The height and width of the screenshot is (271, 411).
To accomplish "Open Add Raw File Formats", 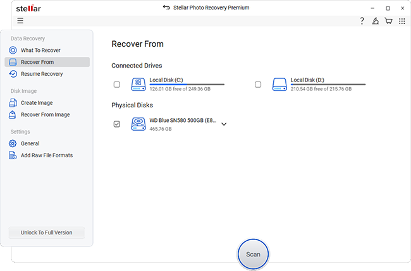I will 47,155.
